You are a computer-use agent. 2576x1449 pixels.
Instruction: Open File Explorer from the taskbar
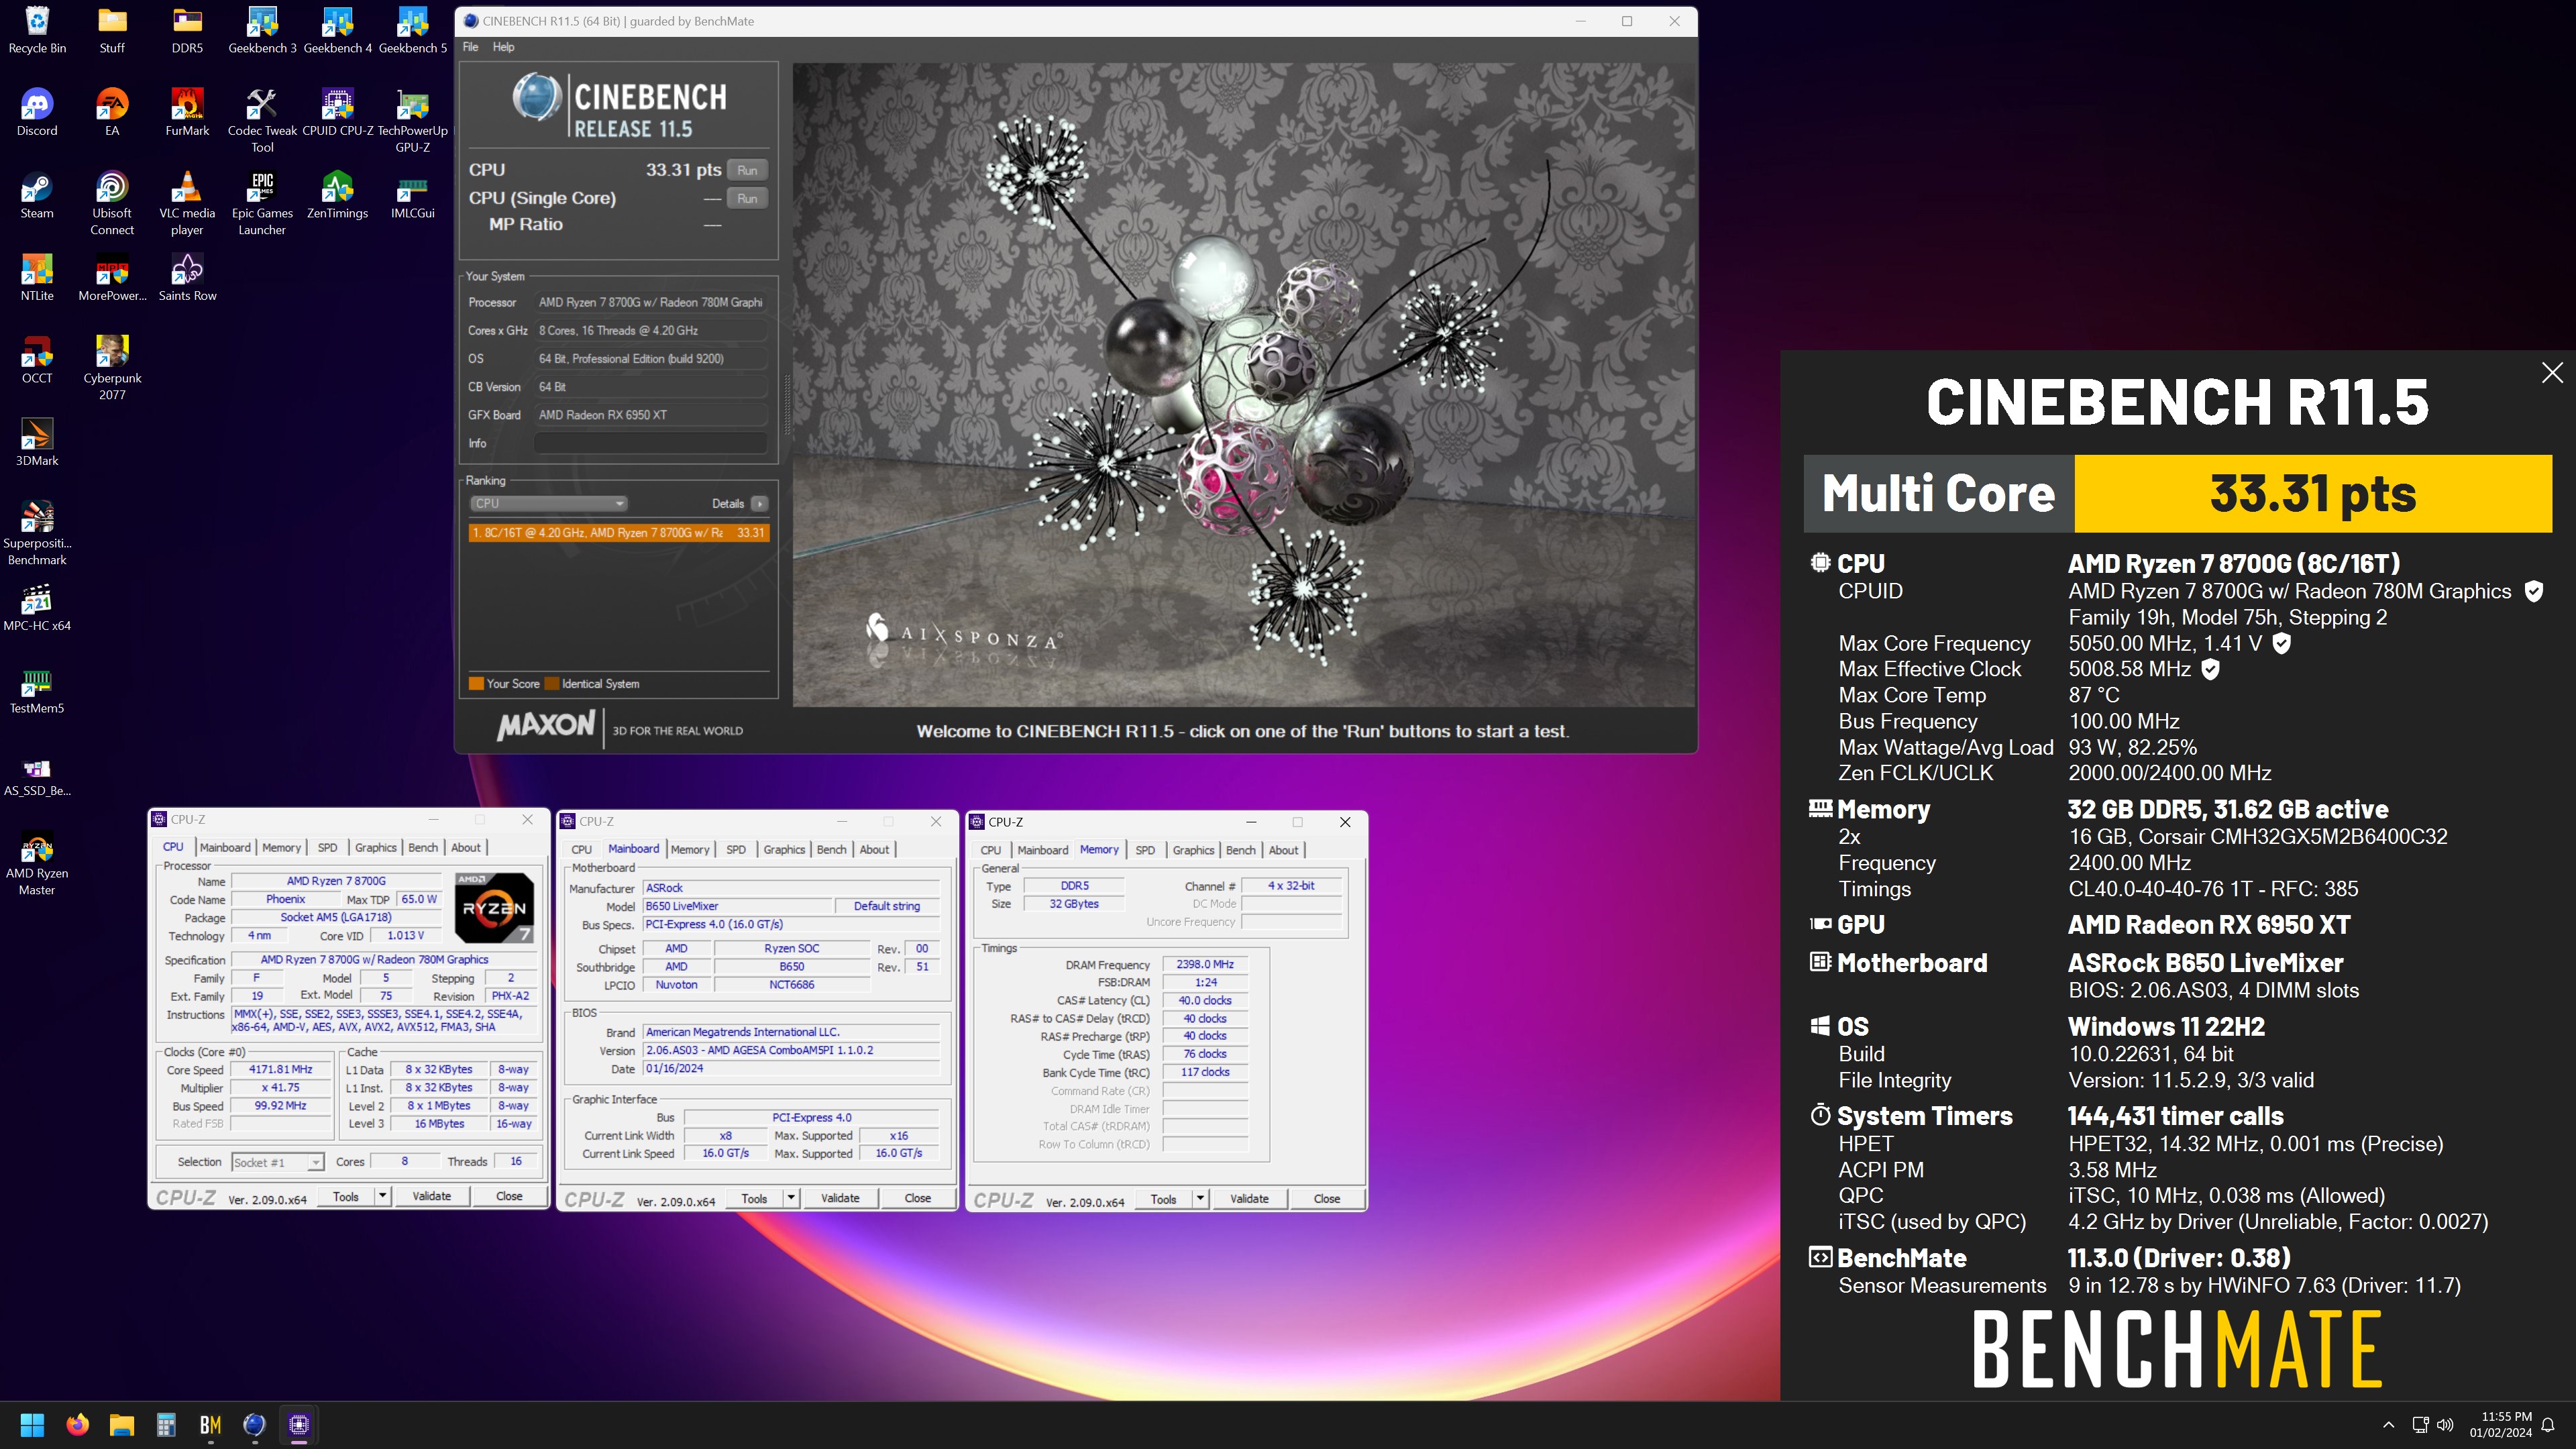pos(122,1424)
